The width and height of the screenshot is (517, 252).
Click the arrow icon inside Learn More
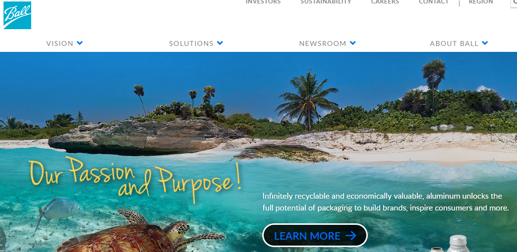click(351, 236)
